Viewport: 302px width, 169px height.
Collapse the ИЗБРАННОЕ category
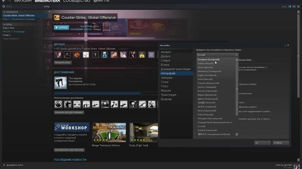4,12
